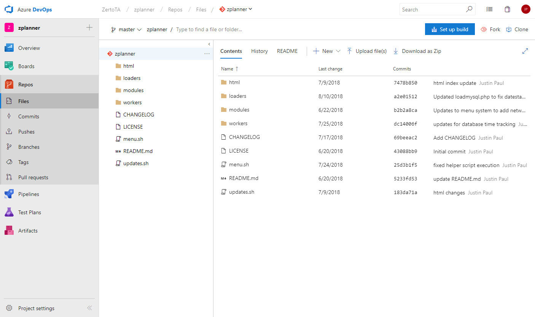Viewport: 535px width, 317px height.
Task: Click the Branches icon in Repos submenu
Action: (x=9, y=147)
